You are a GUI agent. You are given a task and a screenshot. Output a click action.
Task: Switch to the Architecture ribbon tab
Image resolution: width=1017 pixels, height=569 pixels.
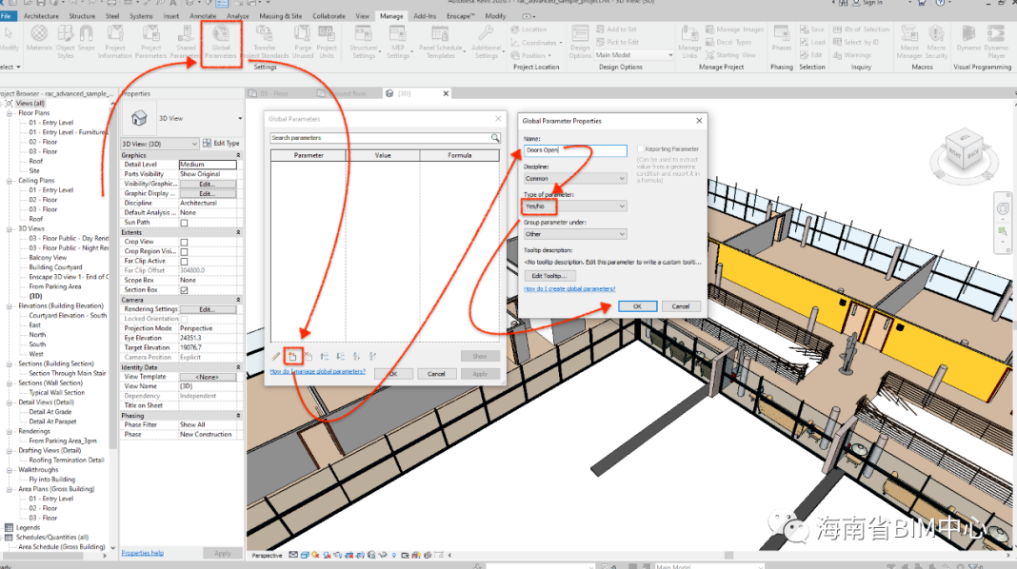point(41,16)
